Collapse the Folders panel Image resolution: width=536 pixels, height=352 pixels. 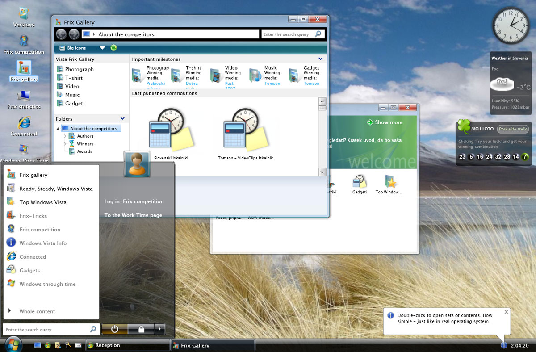123,118
